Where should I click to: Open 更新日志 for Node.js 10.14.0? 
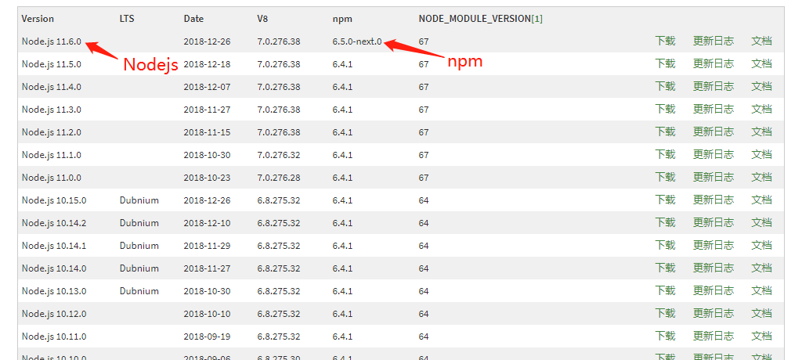pos(713,268)
